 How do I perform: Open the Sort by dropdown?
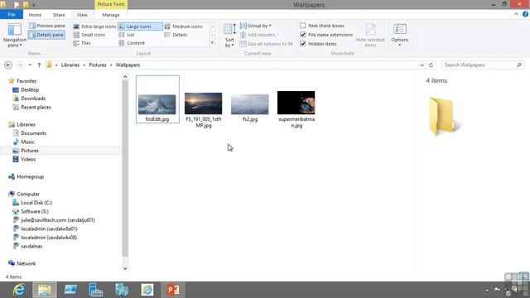click(229, 35)
